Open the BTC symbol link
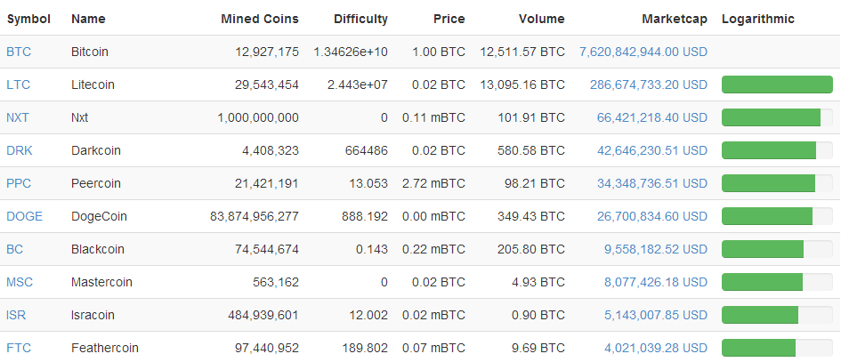 [19, 52]
